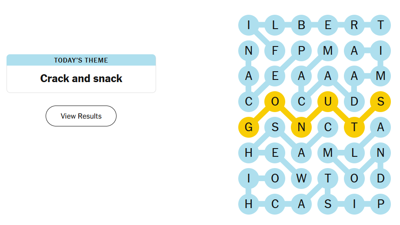
Task: Tap the yellow highlighted S tile
Action: point(380,102)
